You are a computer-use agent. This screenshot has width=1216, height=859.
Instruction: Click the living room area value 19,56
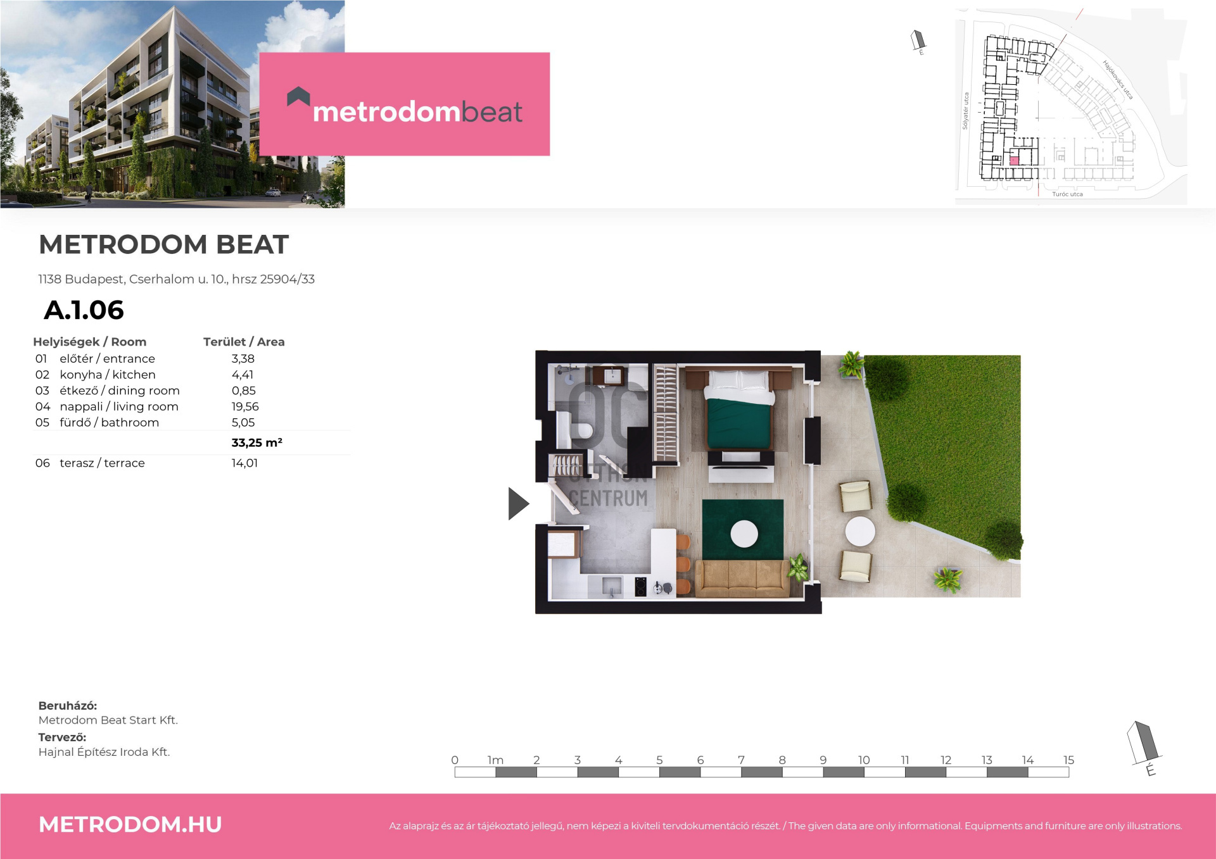245,406
